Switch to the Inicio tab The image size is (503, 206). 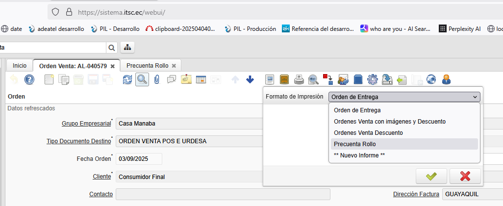(x=20, y=65)
